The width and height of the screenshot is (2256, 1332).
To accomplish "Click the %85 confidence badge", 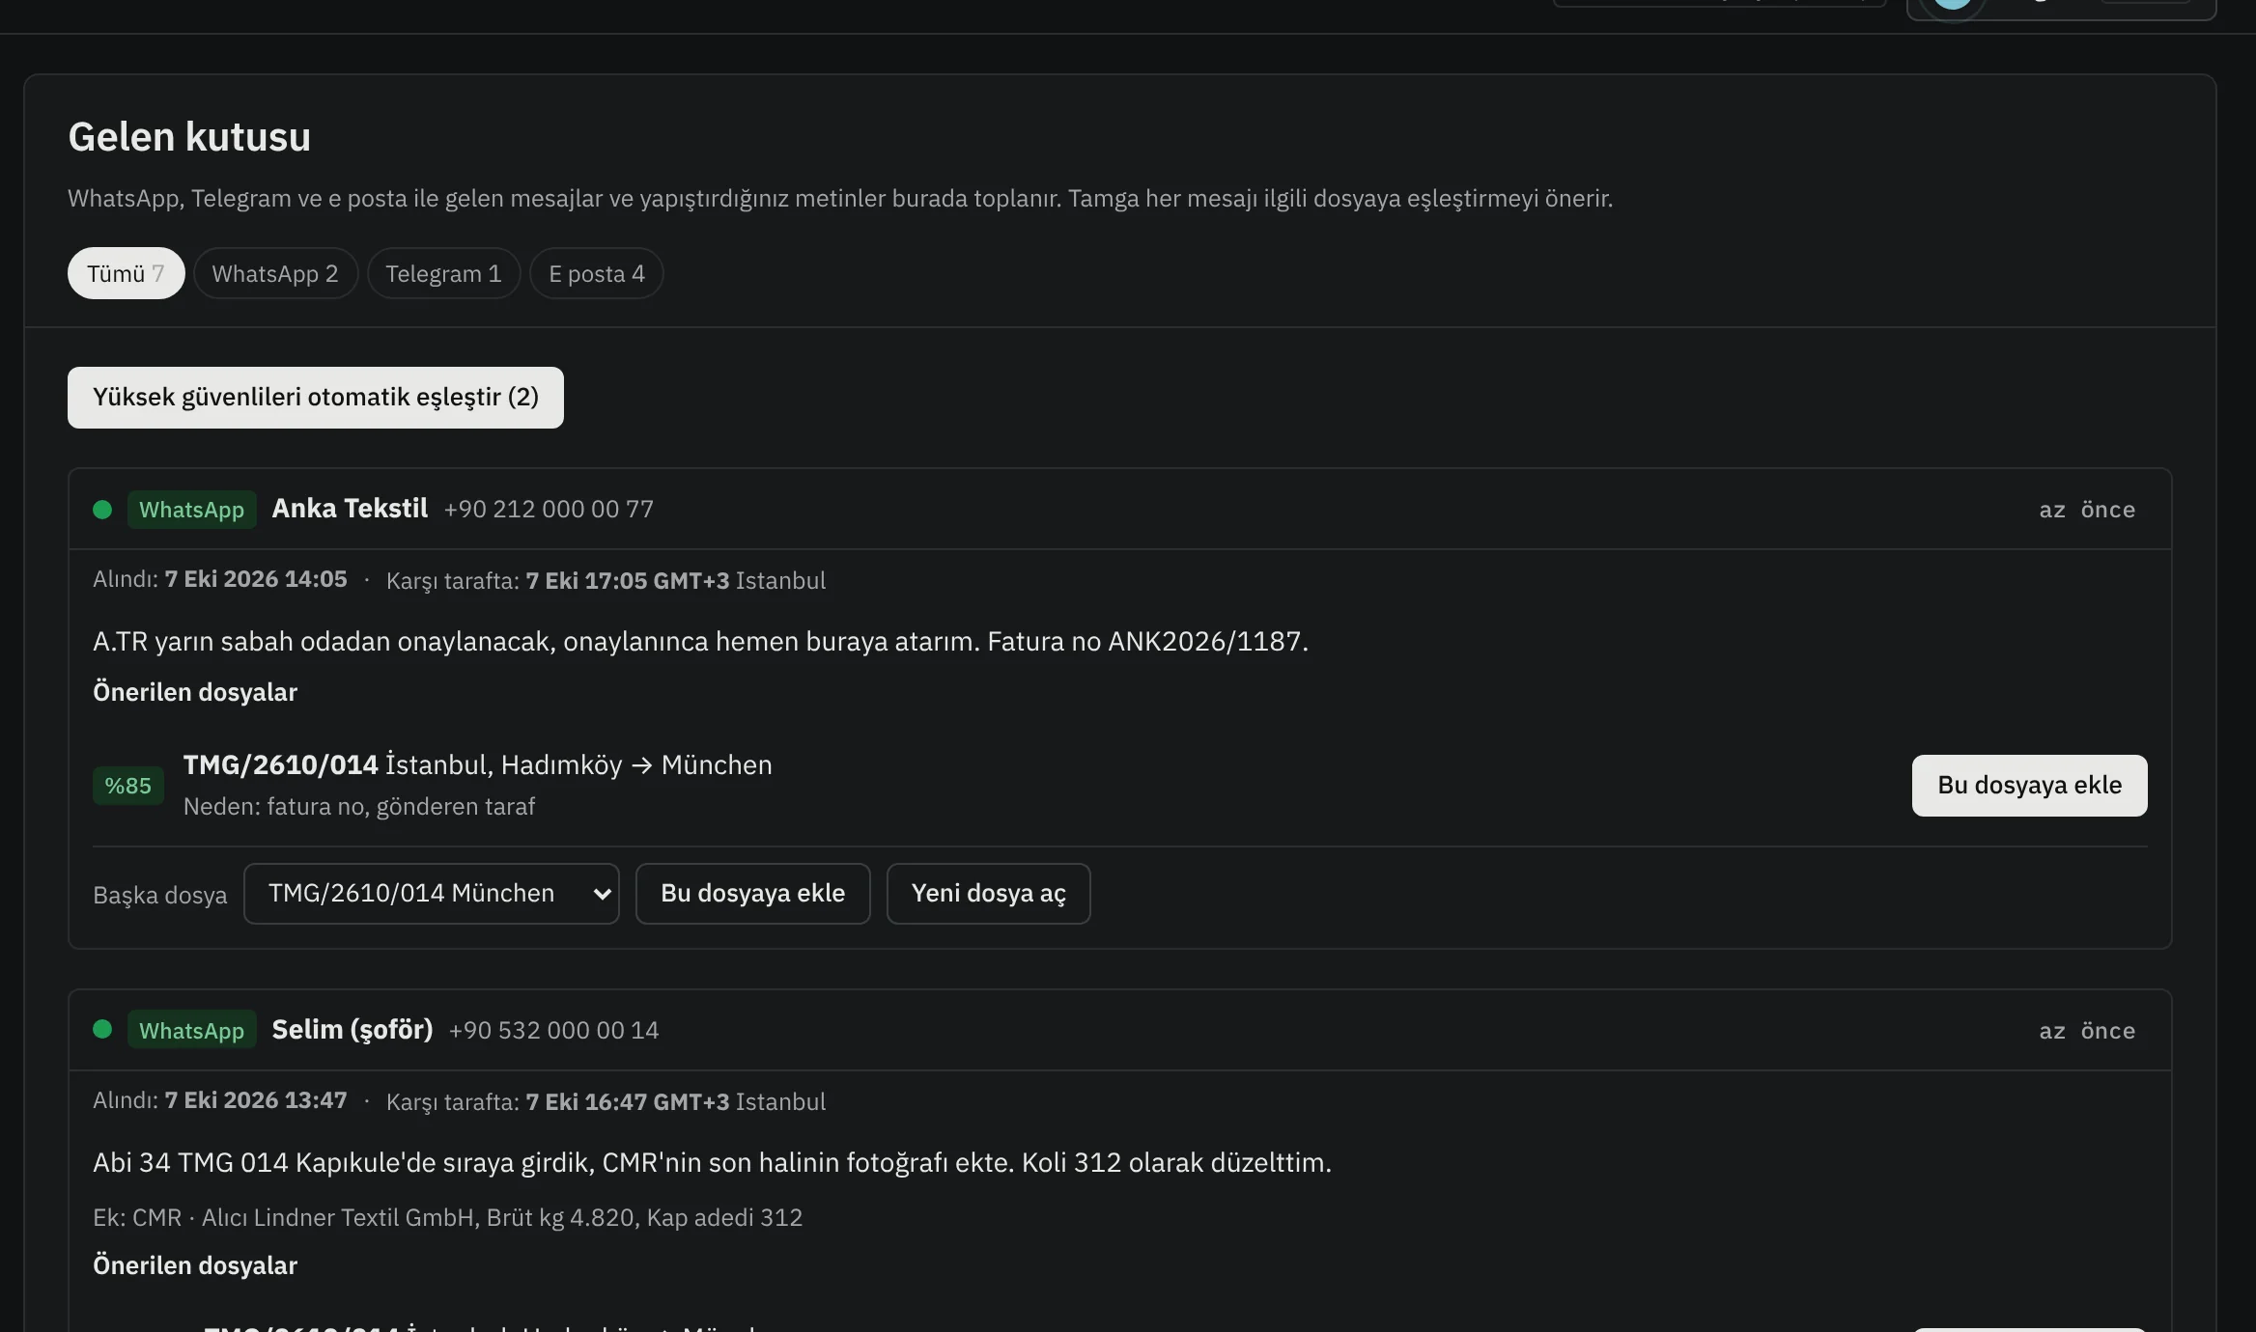I will [127, 785].
